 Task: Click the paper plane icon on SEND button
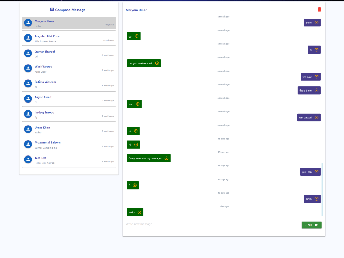(x=316, y=225)
